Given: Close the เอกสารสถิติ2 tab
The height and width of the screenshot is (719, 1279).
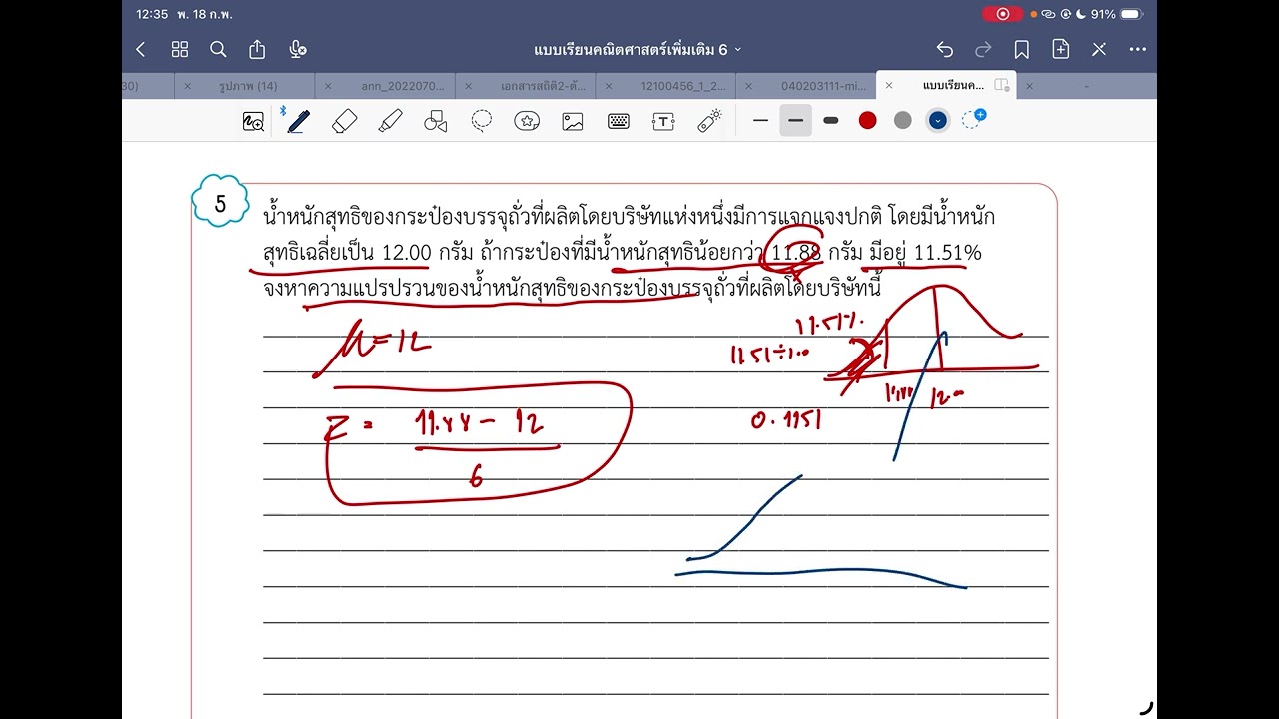Looking at the screenshot, I should (468, 86).
